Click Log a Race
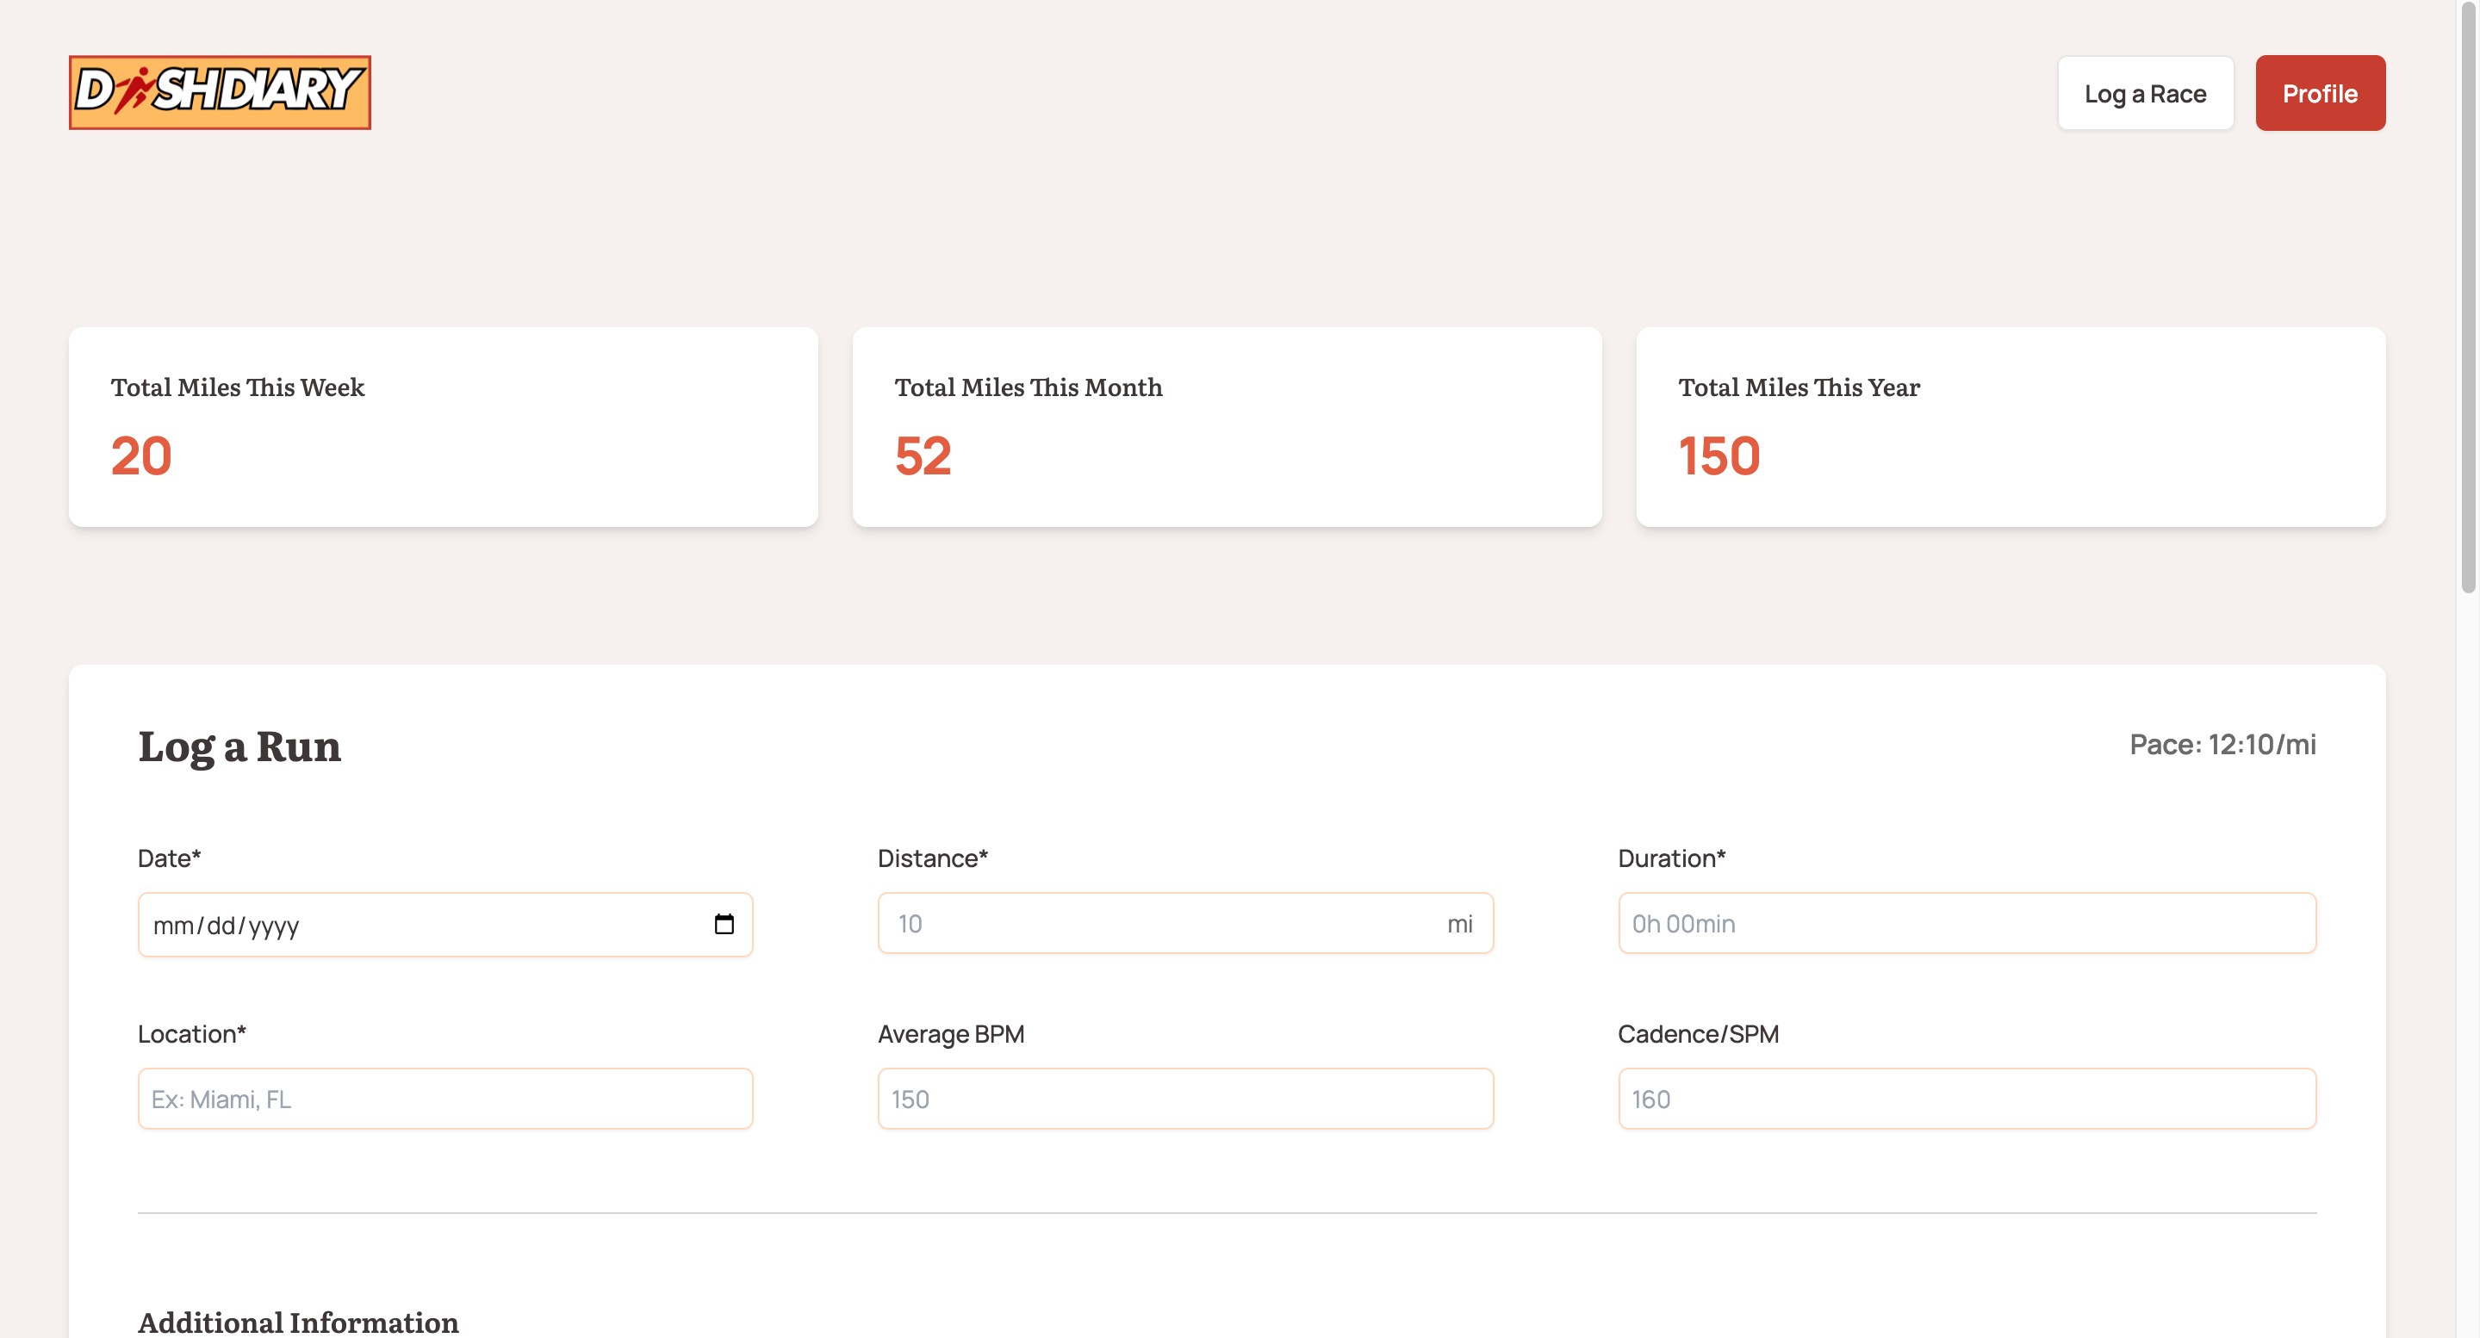 [x=2145, y=92]
